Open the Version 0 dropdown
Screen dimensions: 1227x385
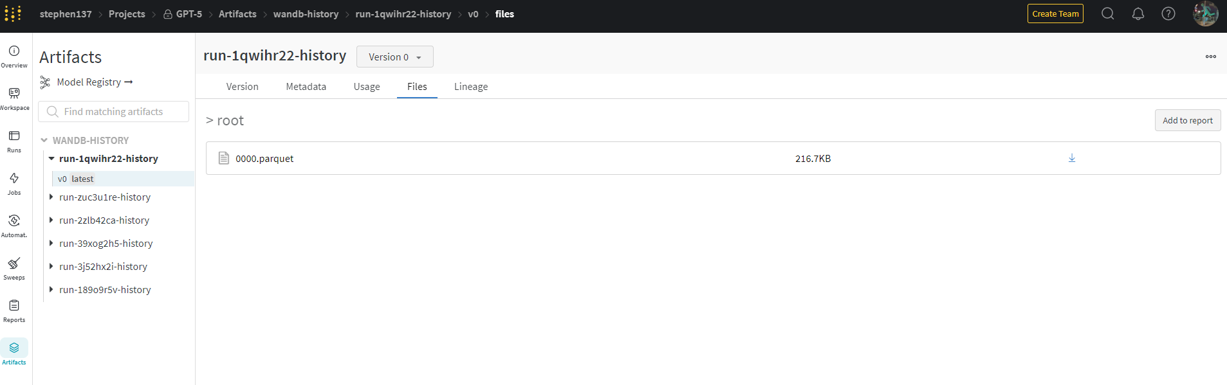[395, 57]
